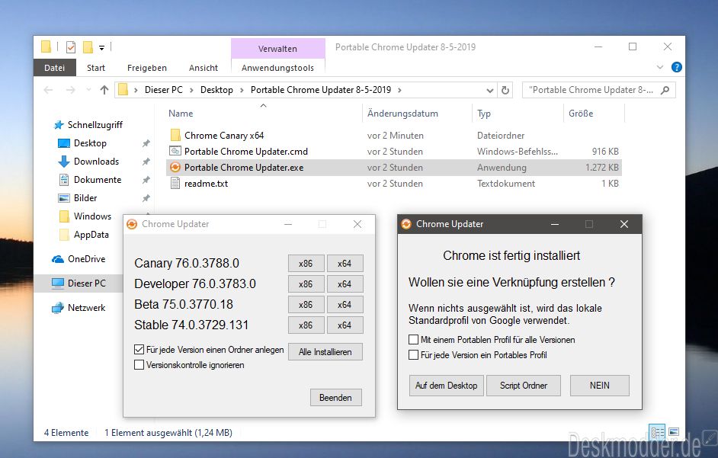Expand the ribbon with the chevron
The height and width of the screenshot is (458, 718).
(660, 67)
